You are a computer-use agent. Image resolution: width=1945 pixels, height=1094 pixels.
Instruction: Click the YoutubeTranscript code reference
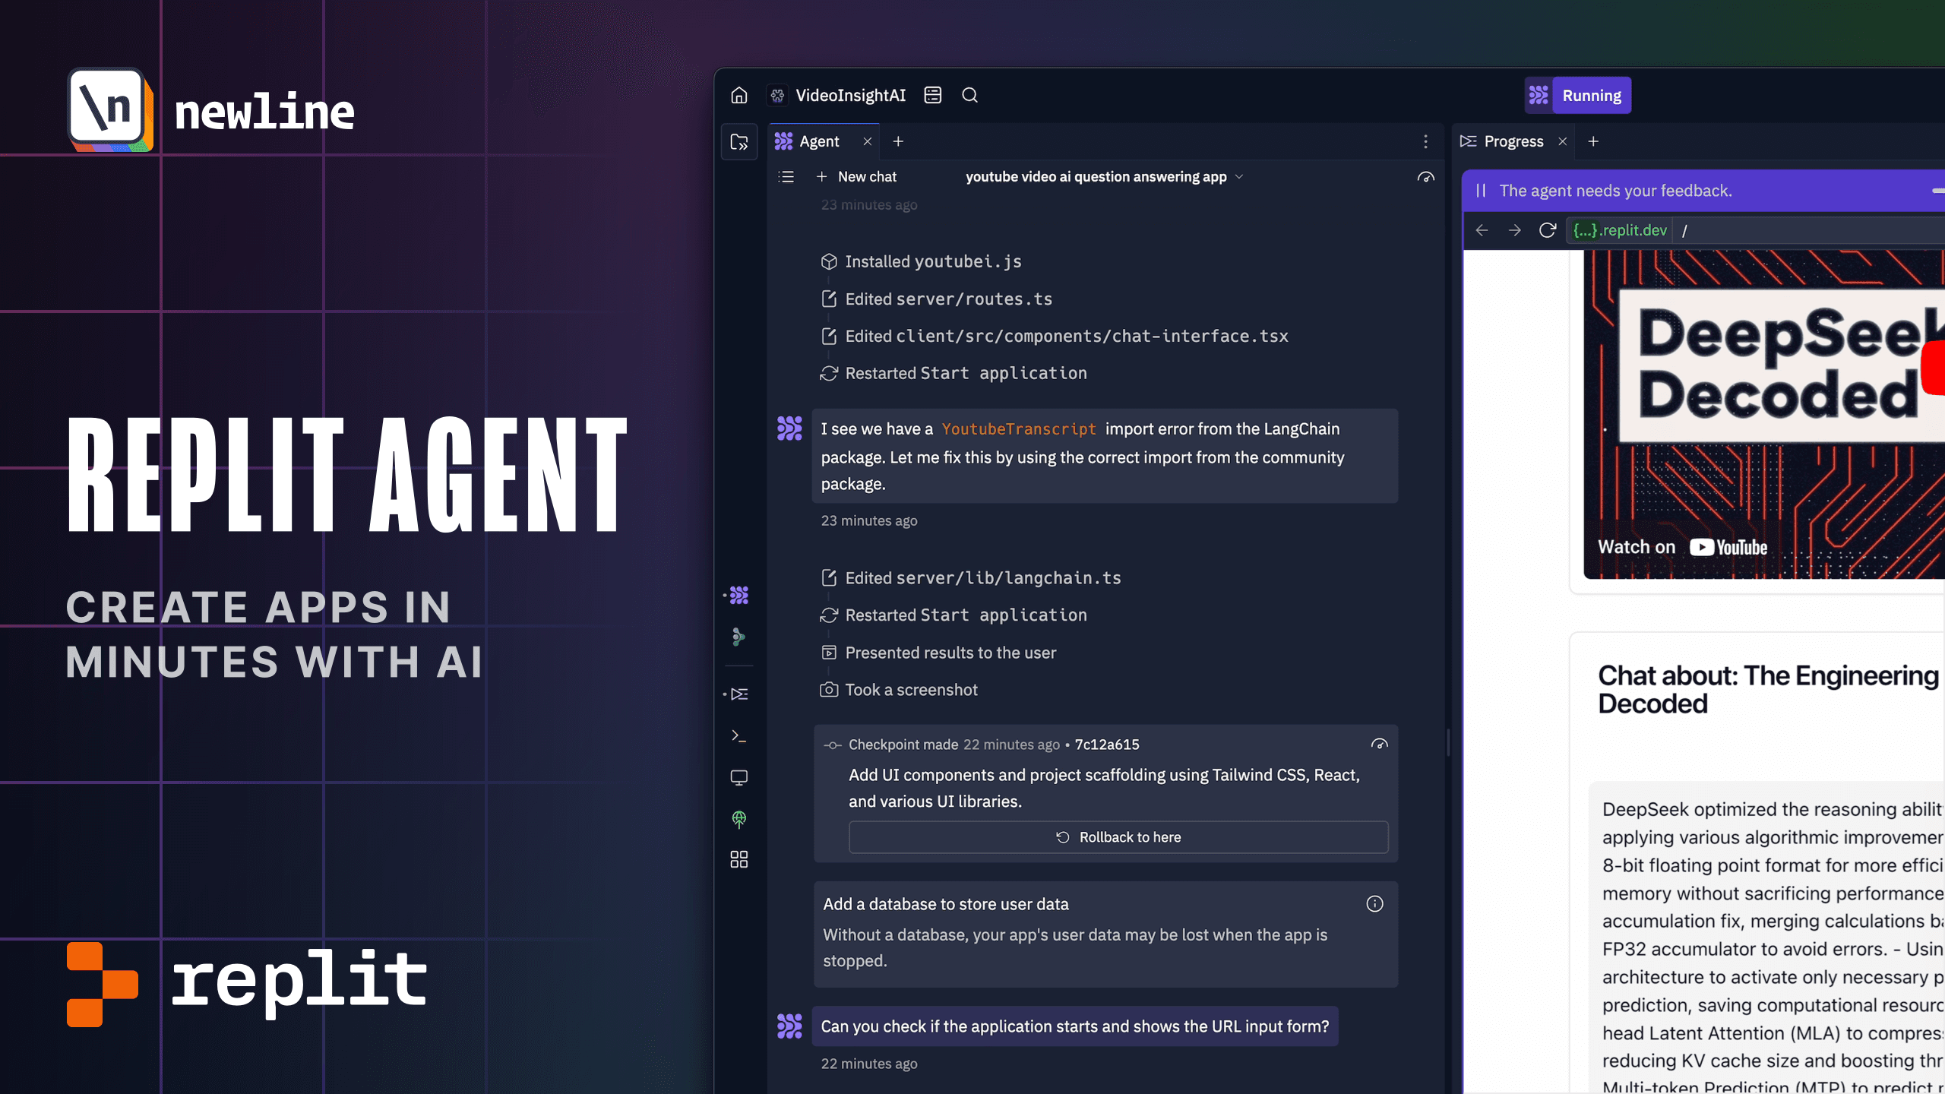point(1019,429)
